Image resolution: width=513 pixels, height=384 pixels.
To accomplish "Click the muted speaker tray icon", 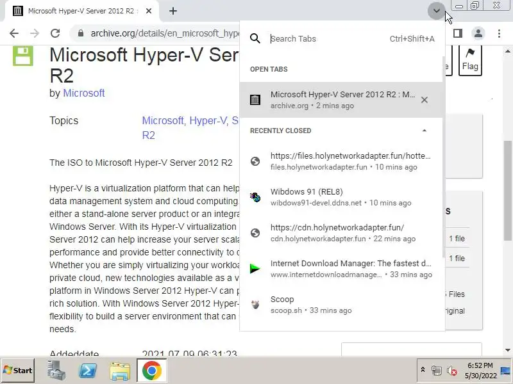I will tap(452, 371).
